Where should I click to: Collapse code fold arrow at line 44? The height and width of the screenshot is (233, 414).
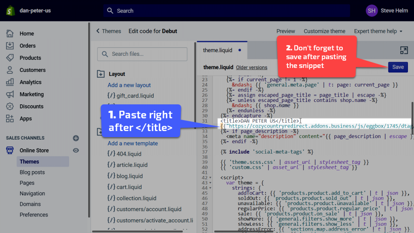(x=210, y=188)
